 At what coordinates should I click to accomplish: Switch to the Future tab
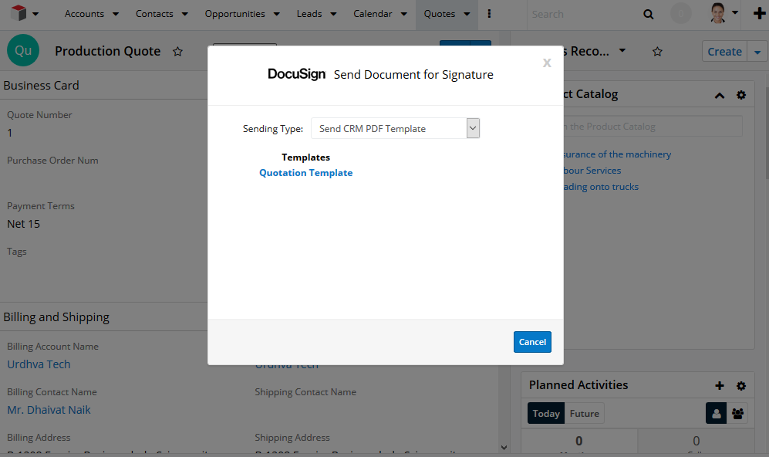[x=585, y=413]
